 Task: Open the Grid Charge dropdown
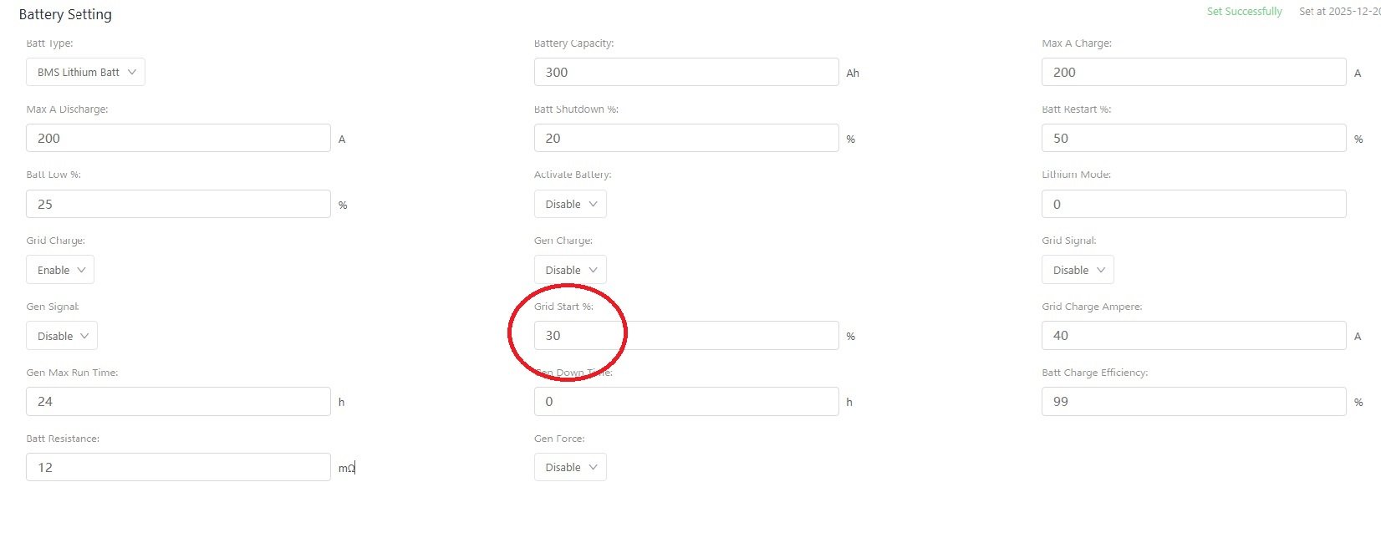[x=60, y=270]
